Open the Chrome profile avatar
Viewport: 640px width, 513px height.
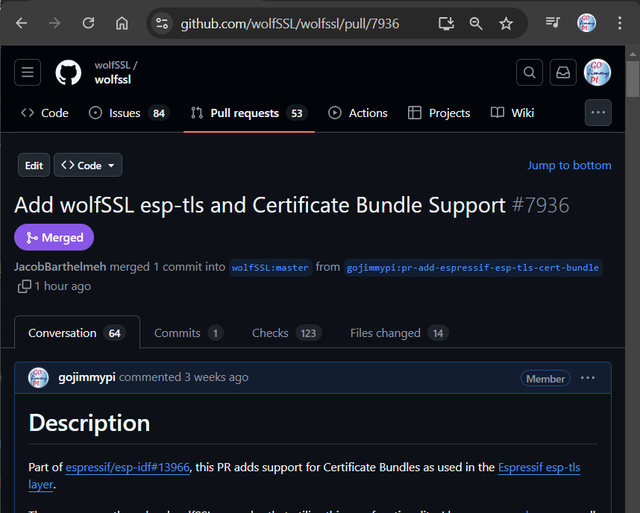(x=586, y=23)
